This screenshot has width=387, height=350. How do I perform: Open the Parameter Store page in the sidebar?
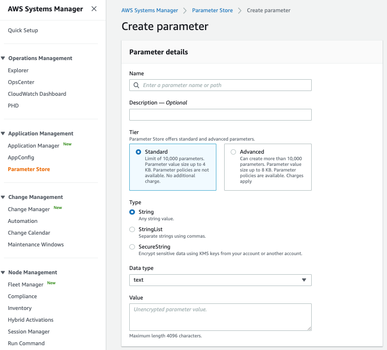29,169
